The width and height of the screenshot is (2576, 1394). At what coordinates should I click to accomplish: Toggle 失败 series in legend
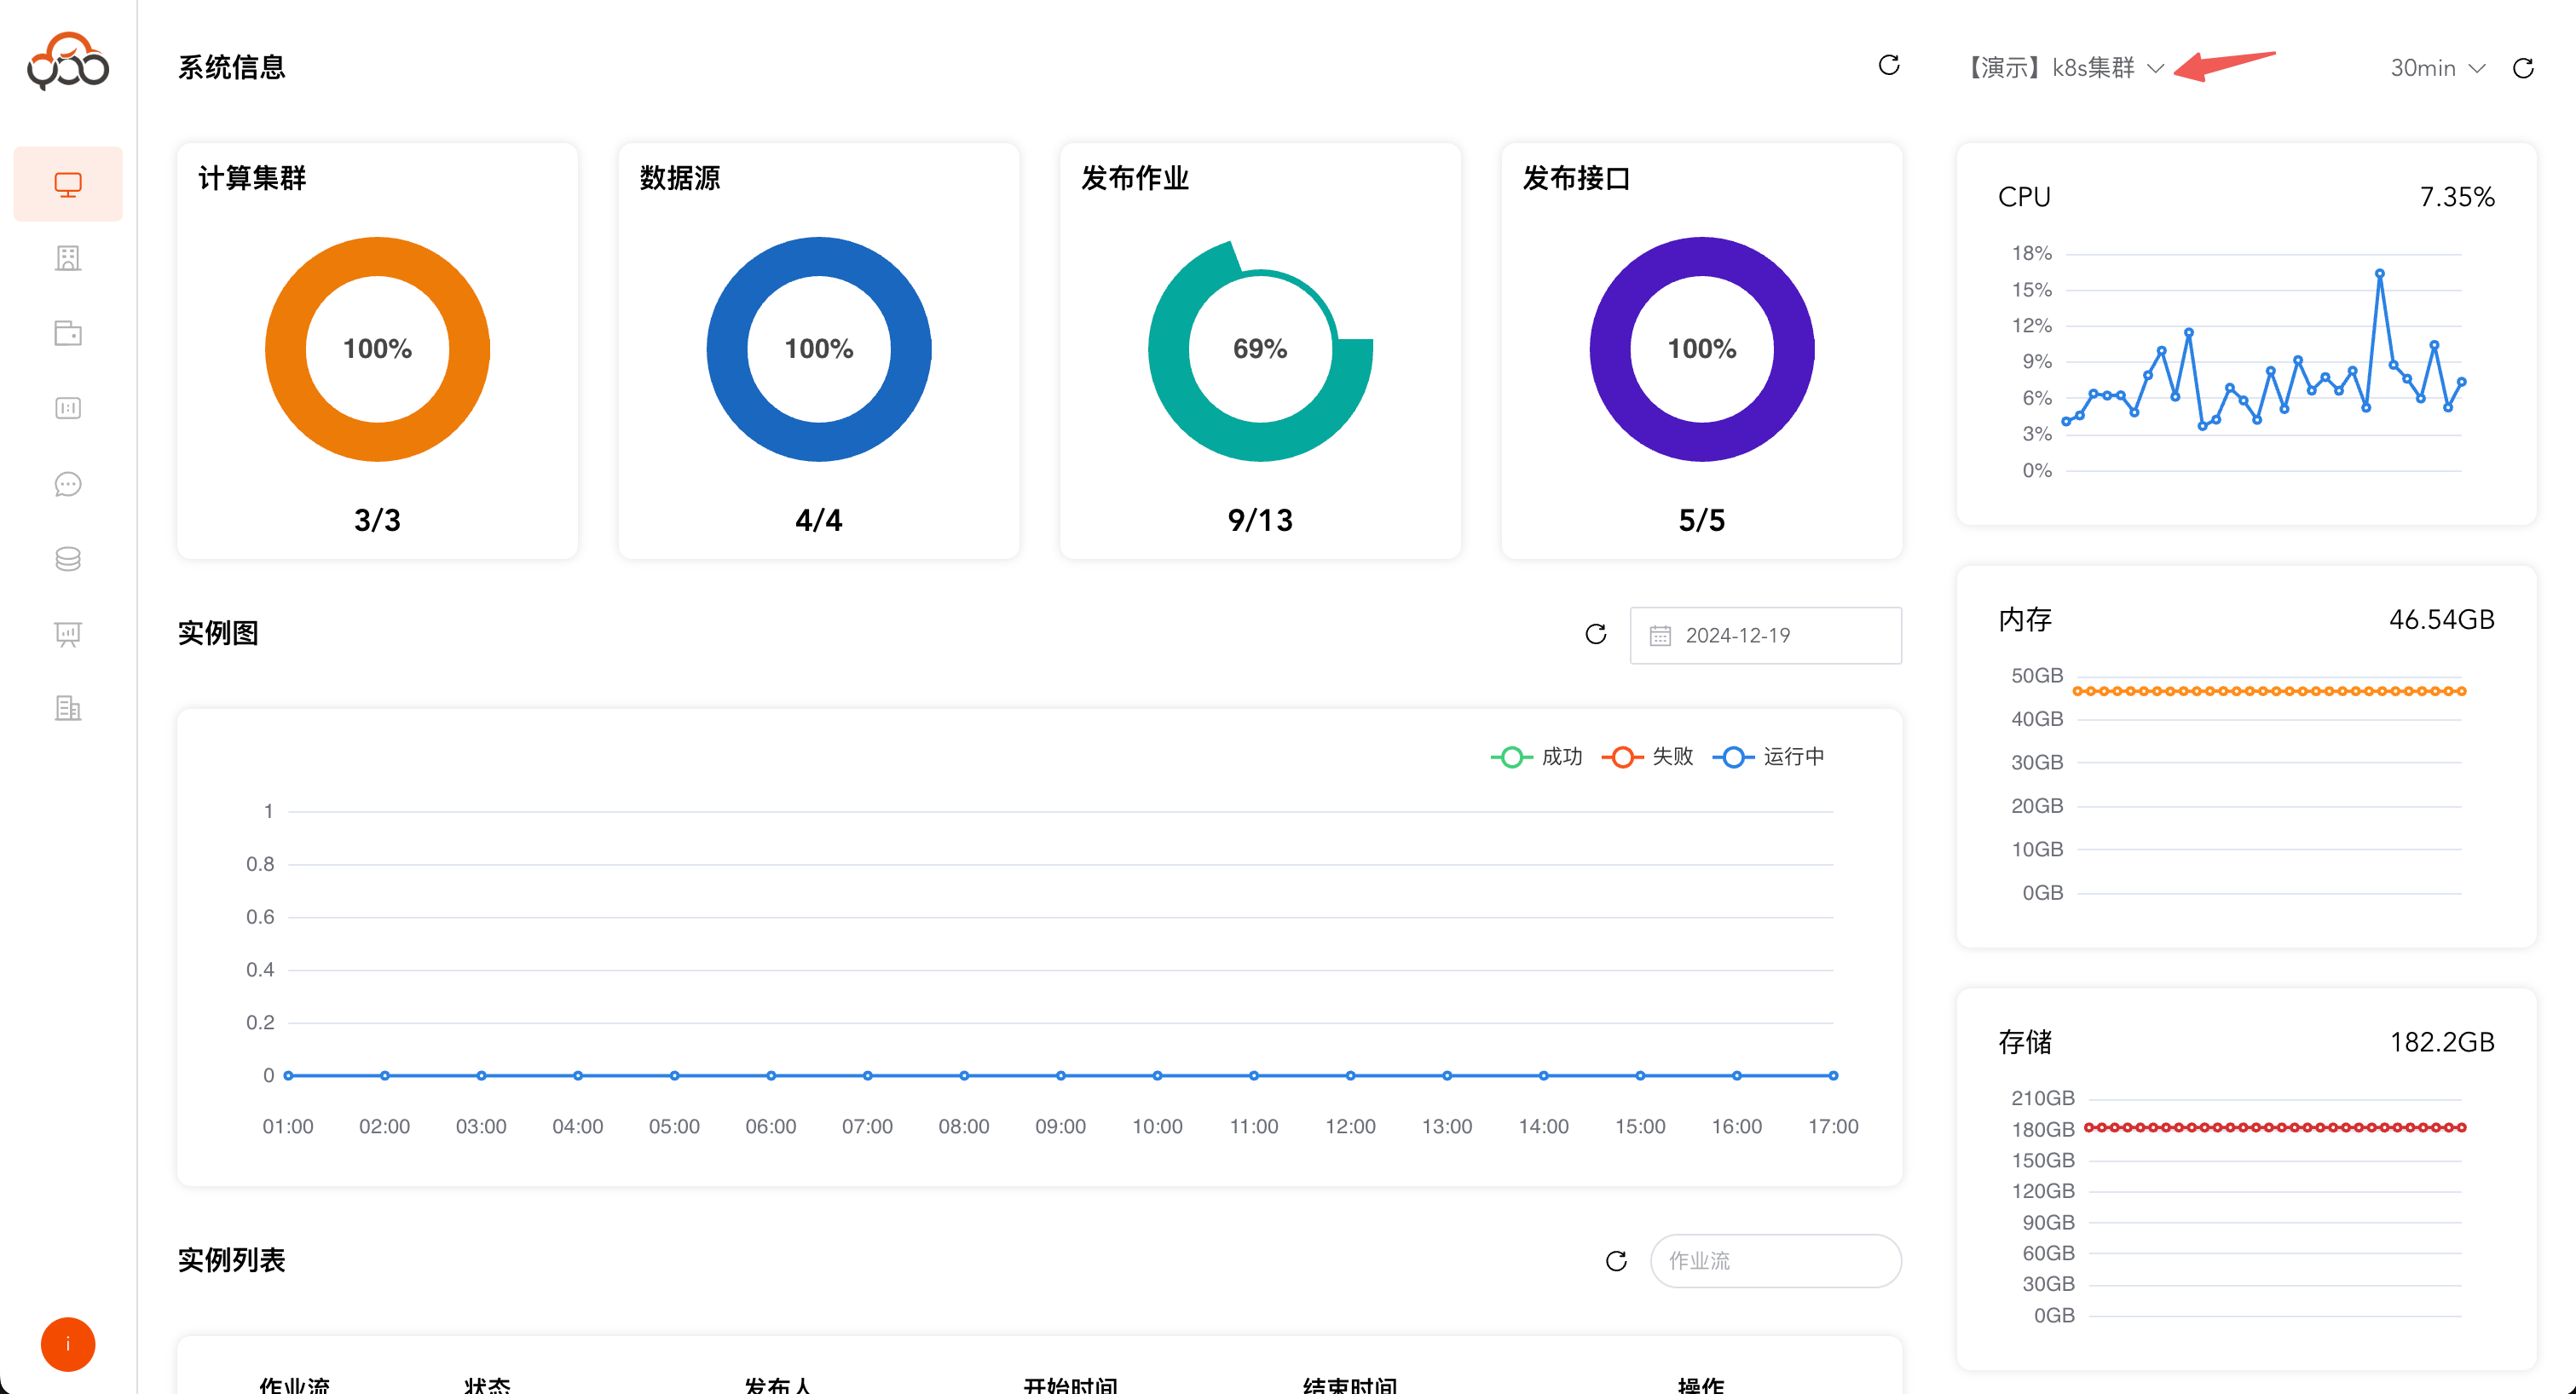[1648, 757]
